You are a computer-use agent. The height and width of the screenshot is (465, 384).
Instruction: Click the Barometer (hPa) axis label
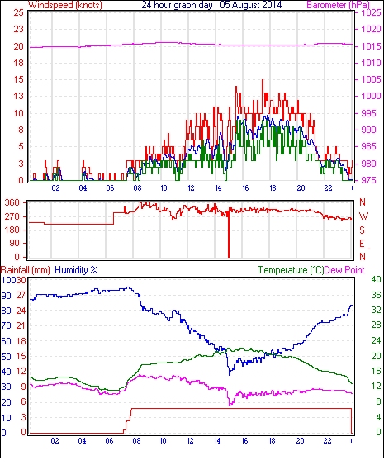pos(338,5)
